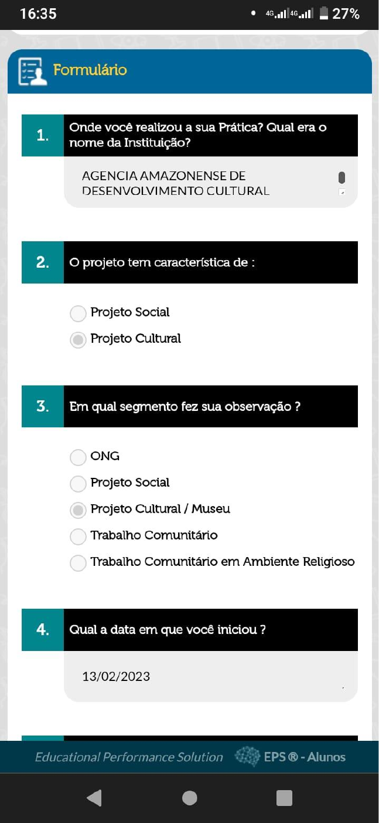Select the Projeto Cultural radio button
The height and width of the screenshot is (823, 379).
(x=78, y=340)
